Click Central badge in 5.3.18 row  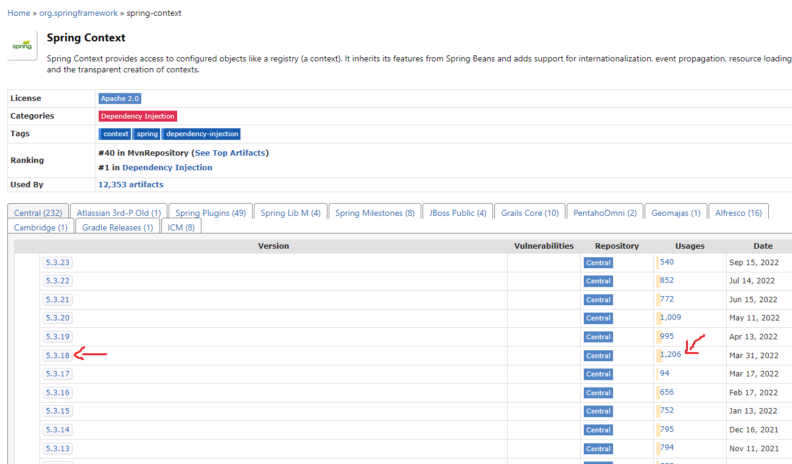pyautogui.click(x=598, y=356)
